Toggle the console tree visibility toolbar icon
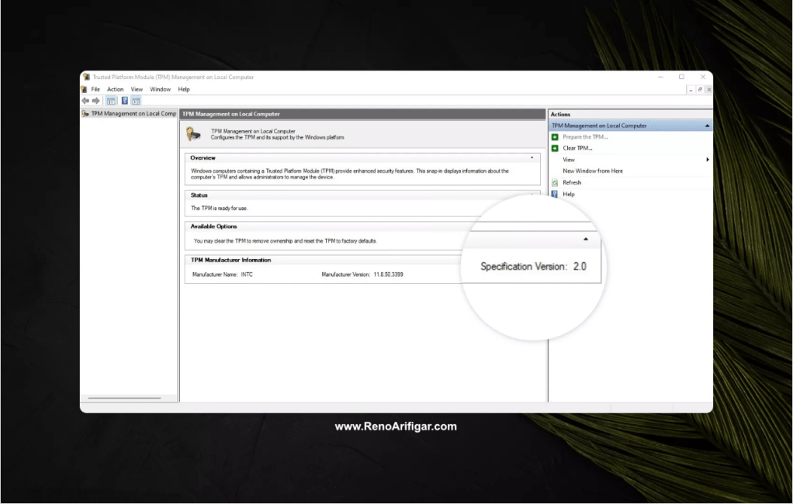 (110, 100)
